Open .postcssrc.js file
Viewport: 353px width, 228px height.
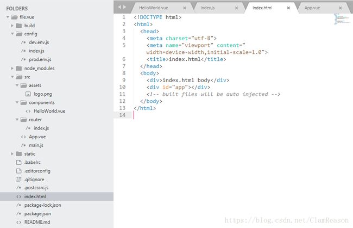pyautogui.click(x=36, y=188)
